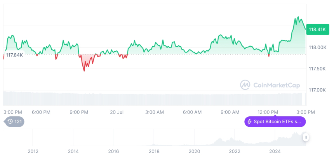
Task: Open the Spot Bitcoin ETFs event pill
Action: (x=275, y=122)
